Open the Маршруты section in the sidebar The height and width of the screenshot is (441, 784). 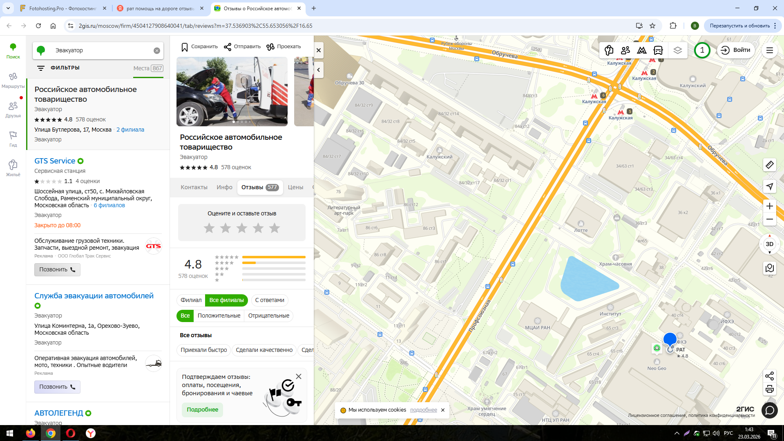point(13,81)
